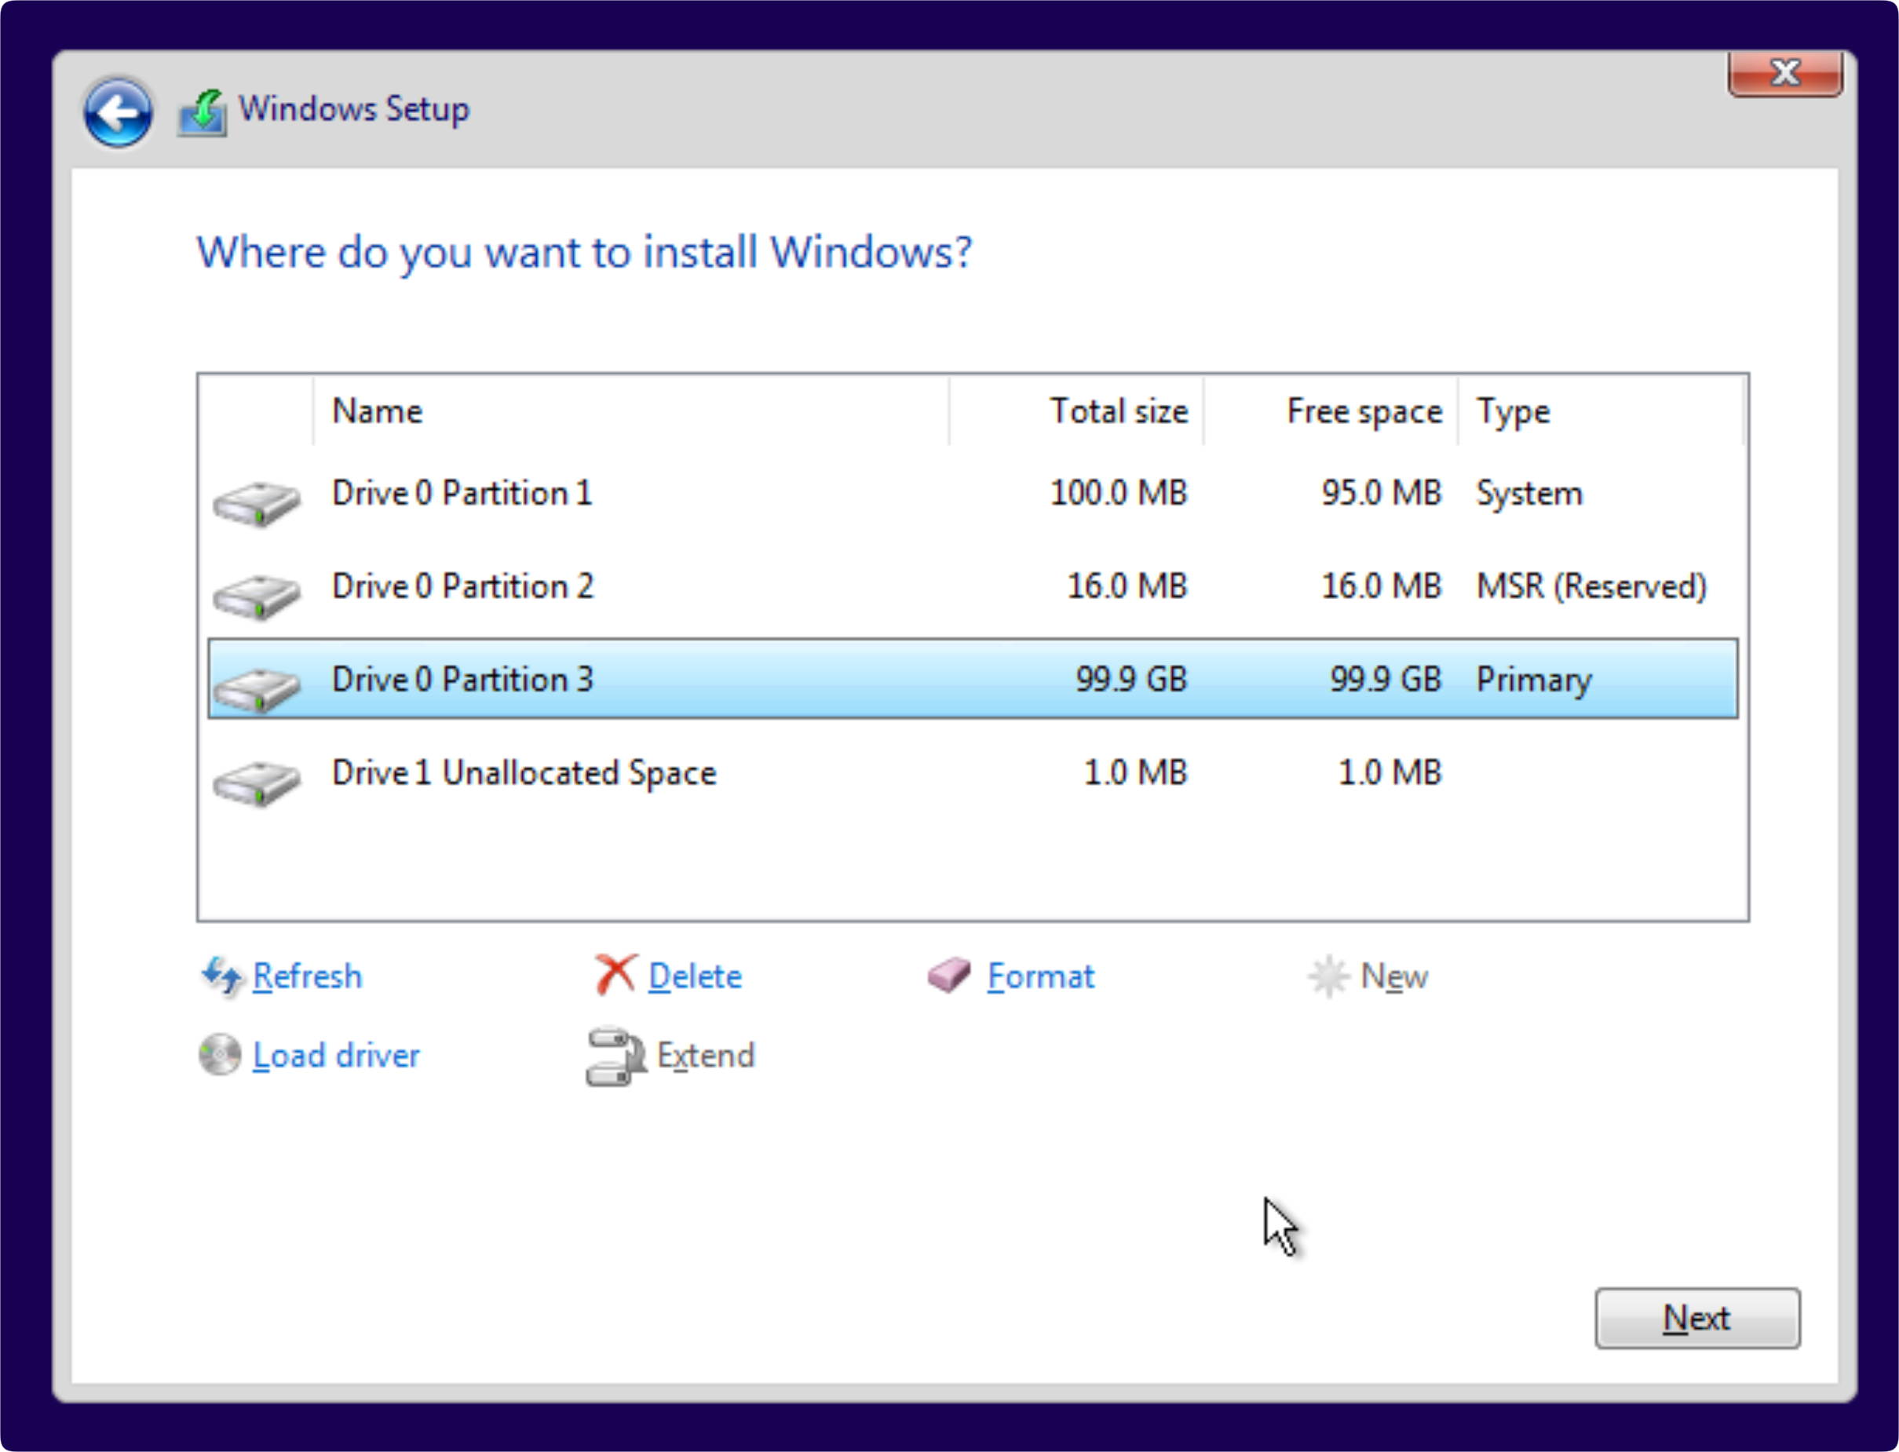Click the Extend drives icon
Image resolution: width=1899 pixels, height=1452 pixels.
615,1056
